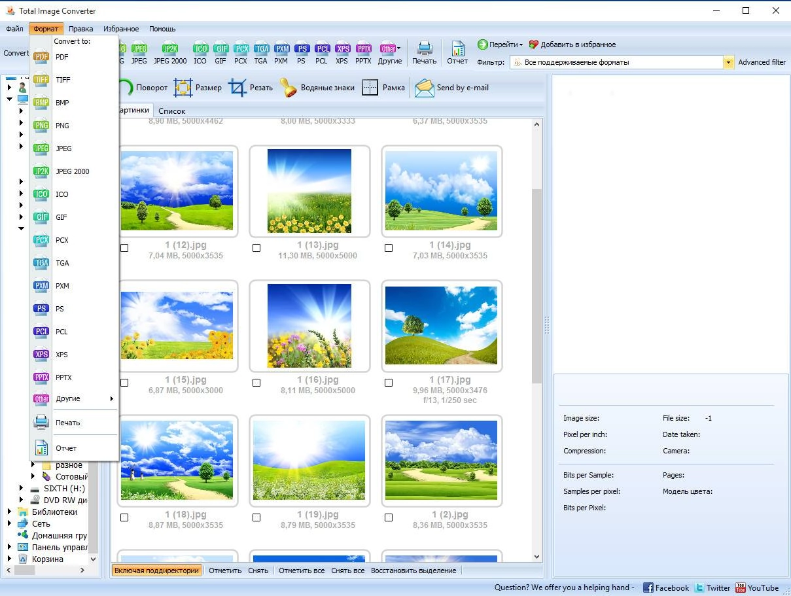Choose TIFF in the Convert to menu
791x596 pixels.
click(x=73, y=80)
